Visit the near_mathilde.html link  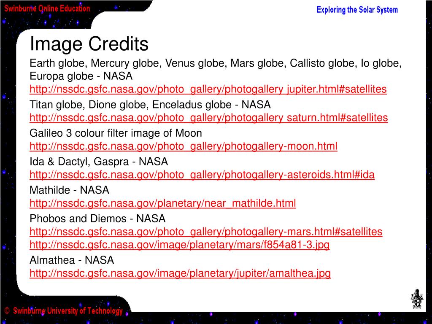coord(163,203)
